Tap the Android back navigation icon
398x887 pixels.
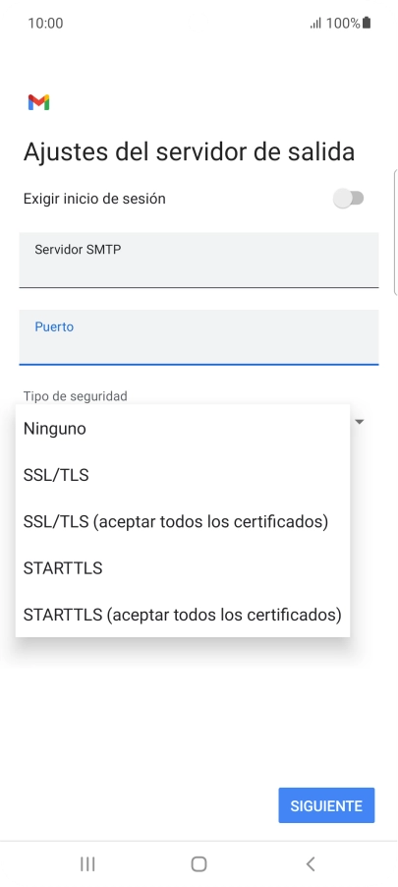pos(310,863)
